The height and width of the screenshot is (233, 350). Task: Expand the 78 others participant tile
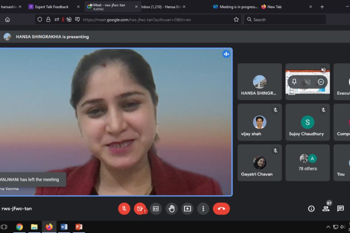[x=307, y=163]
